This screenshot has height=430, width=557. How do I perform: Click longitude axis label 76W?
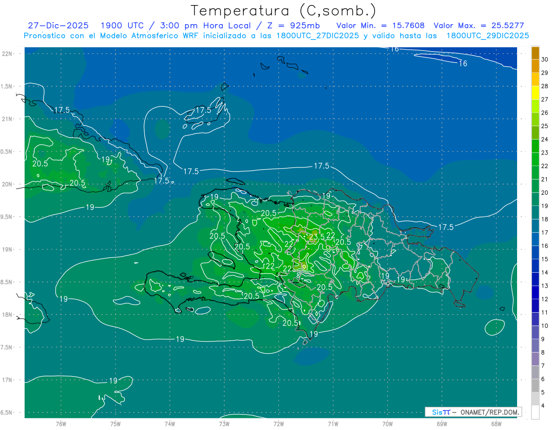pos(61,424)
